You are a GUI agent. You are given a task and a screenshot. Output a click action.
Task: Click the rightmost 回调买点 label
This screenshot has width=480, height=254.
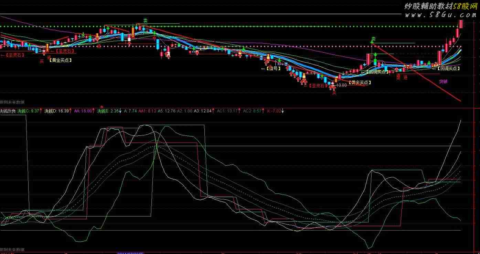(448, 68)
